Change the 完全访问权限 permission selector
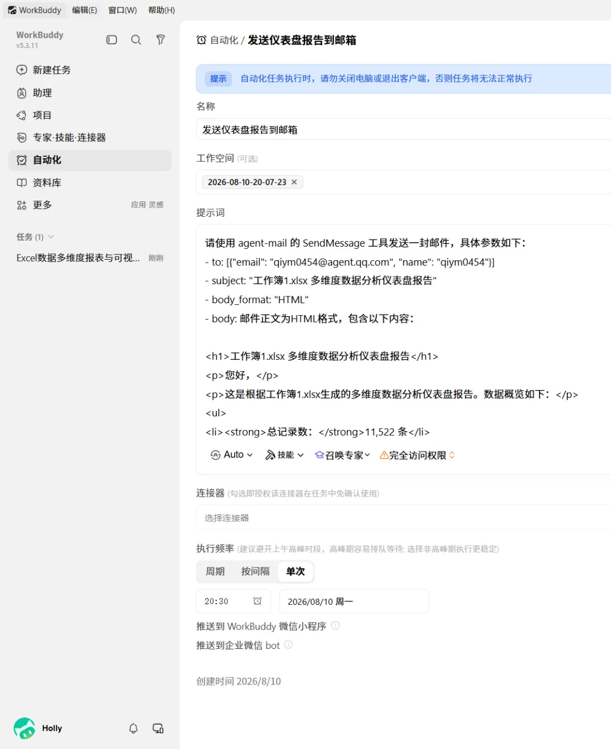Viewport: 611px width, 749px height. 418,455
